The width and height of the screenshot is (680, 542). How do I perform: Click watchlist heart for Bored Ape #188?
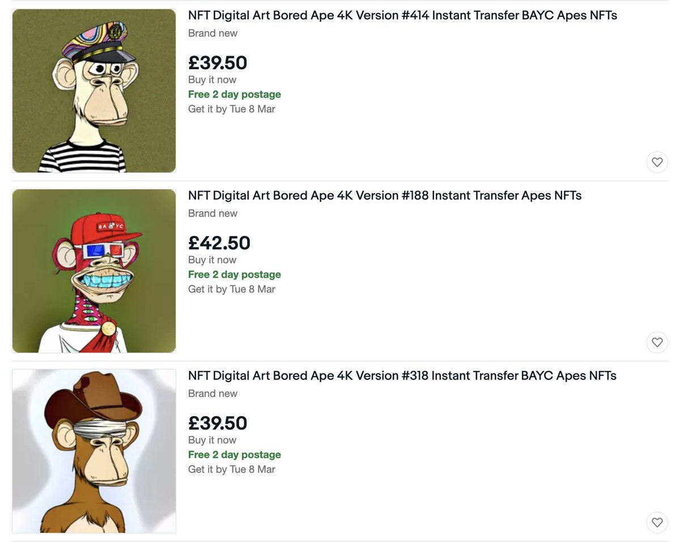[657, 342]
